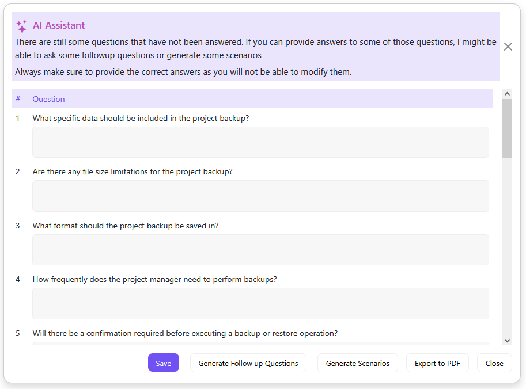
Task: Click the scrollbar track below the thumb
Action: pyautogui.click(x=507, y=247)
